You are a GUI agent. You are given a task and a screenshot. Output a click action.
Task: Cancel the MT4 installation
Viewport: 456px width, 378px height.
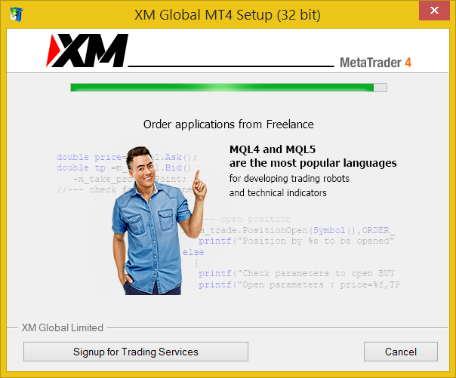point(401,352)
